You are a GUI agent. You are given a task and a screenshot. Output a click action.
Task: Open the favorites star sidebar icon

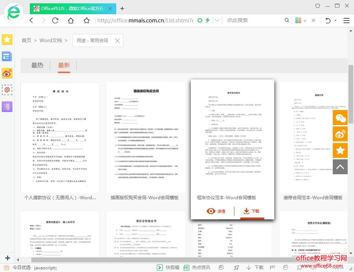tap(7, 40)
